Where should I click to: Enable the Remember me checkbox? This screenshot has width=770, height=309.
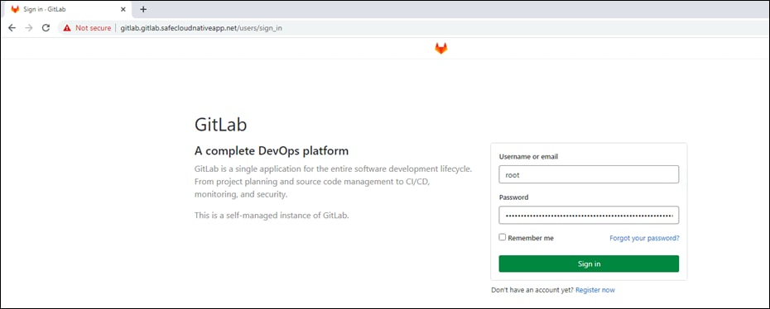pos(503,237)
